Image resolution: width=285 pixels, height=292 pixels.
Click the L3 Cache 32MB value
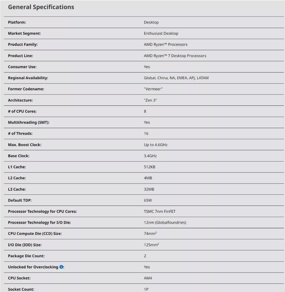149,190
